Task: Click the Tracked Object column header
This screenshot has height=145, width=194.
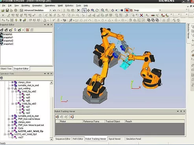Action: point(115,121)
